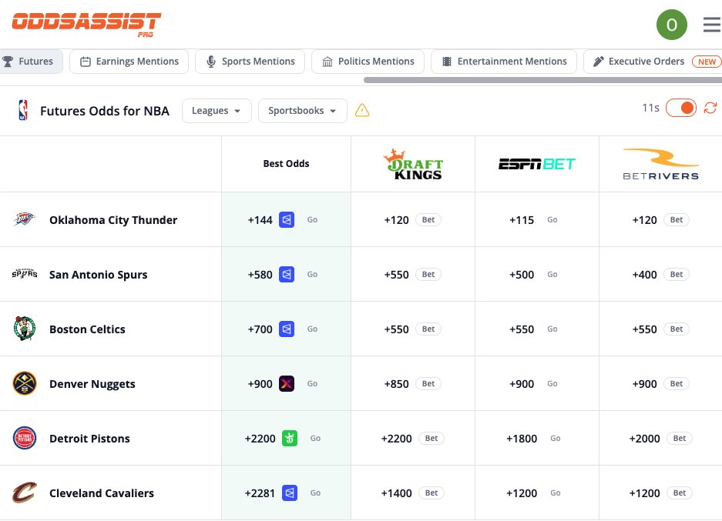The width and height of the screenshot is (722, 521).
Task: Open the Leagues dropdown
Action: (x=217, y=110)
